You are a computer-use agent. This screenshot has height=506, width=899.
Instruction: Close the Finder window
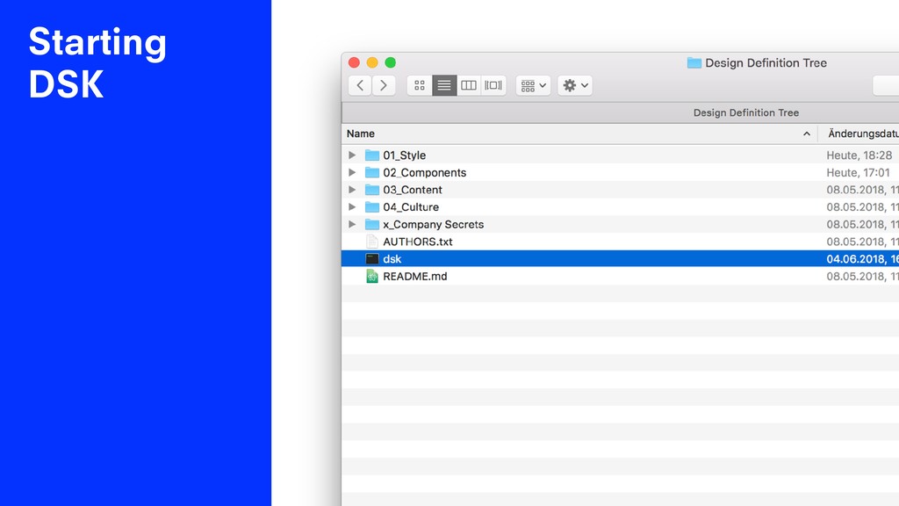(x=354, y=62)
